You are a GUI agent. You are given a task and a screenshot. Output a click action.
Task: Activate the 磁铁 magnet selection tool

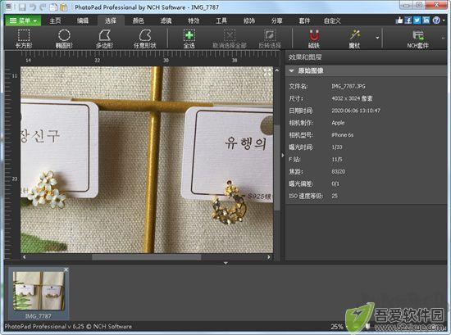(314, 38)
